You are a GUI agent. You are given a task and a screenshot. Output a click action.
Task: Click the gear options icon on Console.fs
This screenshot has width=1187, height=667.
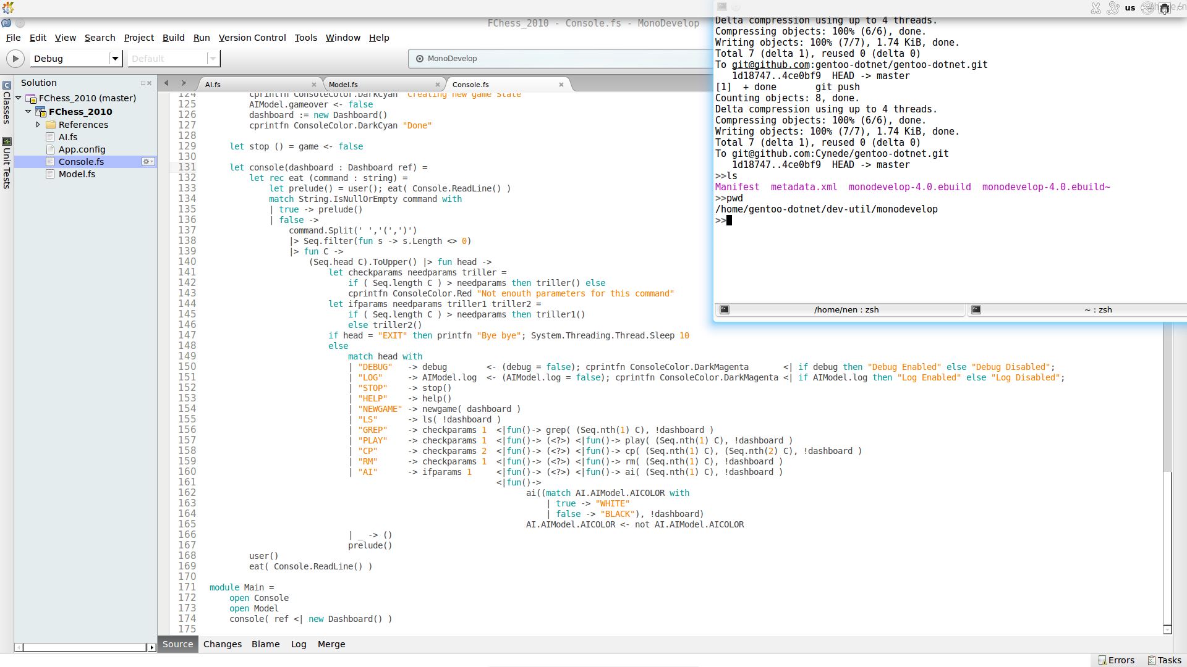point(148,162)
